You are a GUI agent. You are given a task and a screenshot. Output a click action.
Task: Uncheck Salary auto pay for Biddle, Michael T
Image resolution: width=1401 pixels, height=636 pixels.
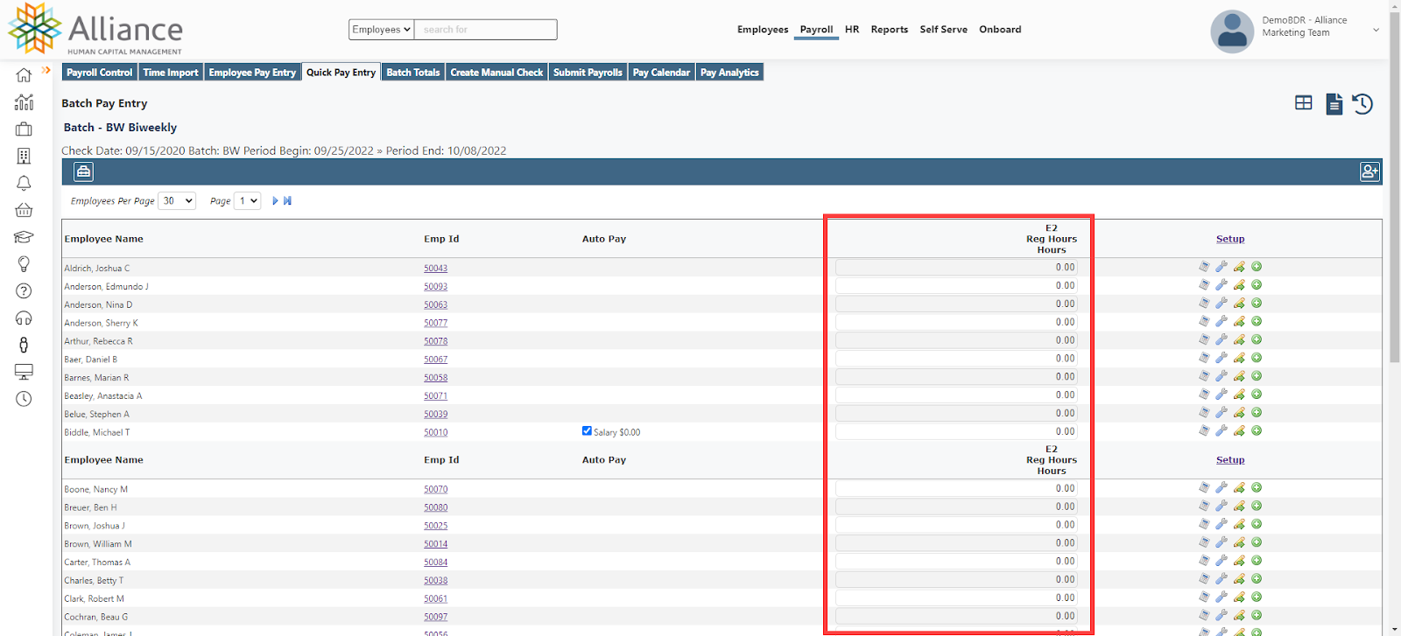(x=587, y=431)
